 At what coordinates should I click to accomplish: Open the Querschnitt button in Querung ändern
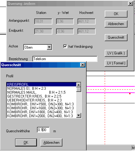[x=116, y=37]
